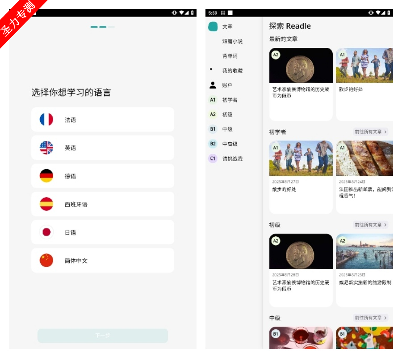Open 文章 via its teal sidebar icon
402x358 pixels.
213,26
